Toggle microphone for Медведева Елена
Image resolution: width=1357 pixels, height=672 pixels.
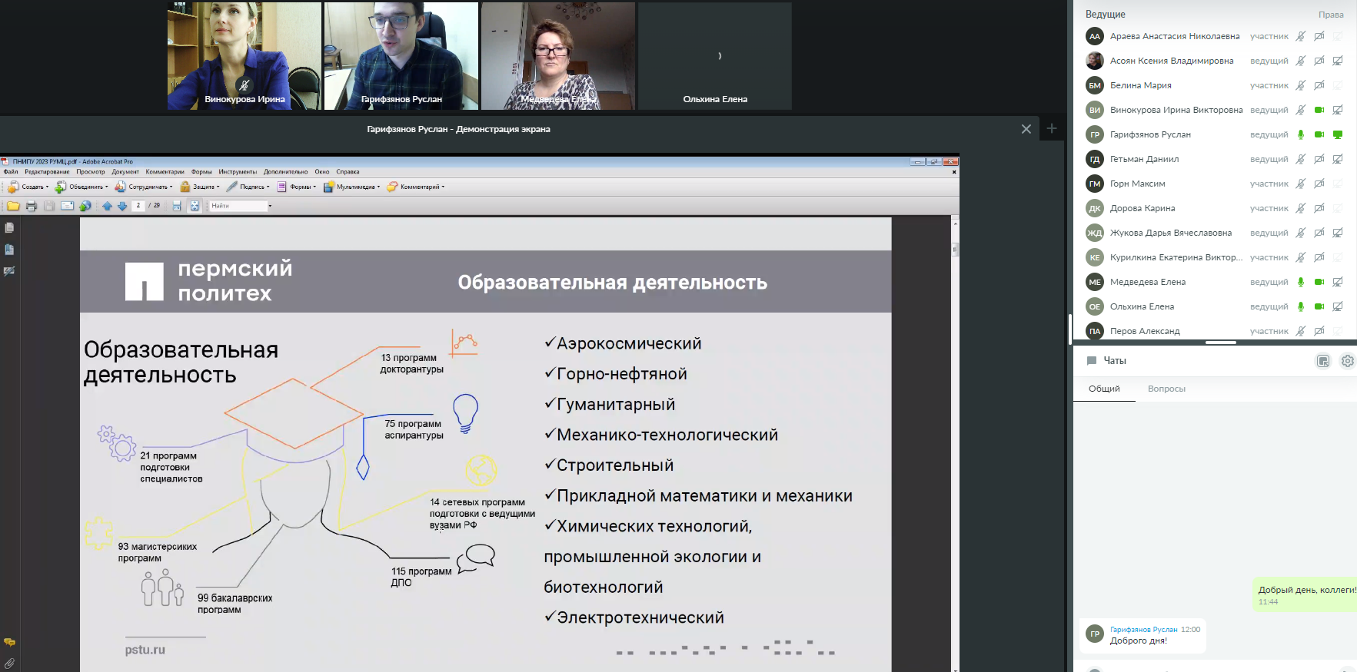pyautogui.click(x=1301, y=282)
